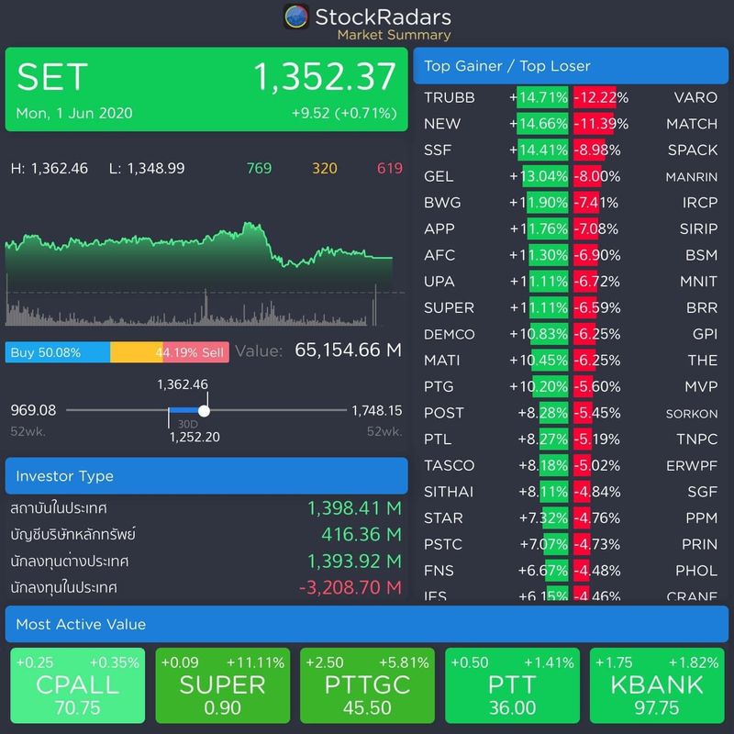
Task: Select SUPER from the top gainers list
Action: (447, 307)
